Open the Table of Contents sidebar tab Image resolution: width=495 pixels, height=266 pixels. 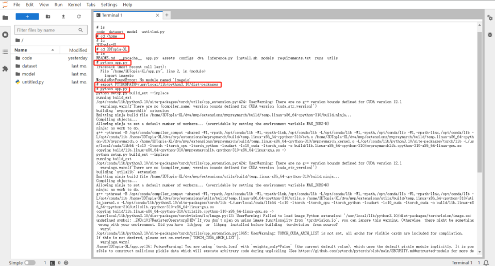click(5, 52)
